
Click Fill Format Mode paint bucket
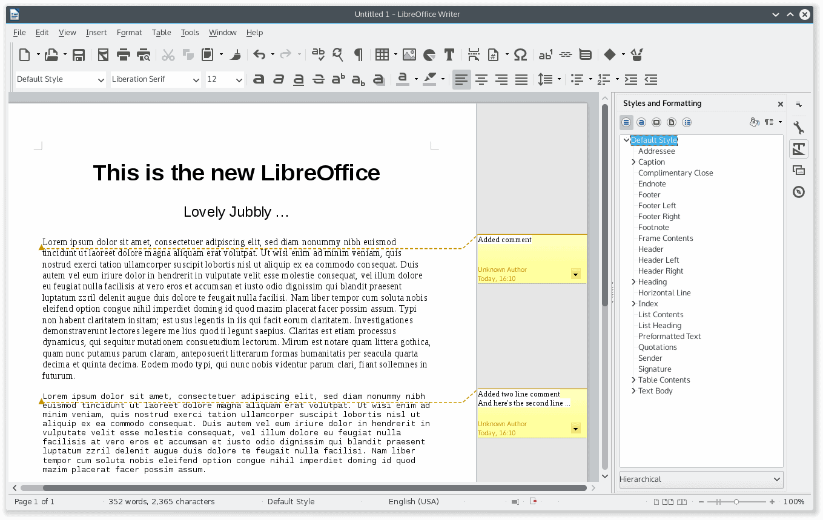[x=754, y=122]
